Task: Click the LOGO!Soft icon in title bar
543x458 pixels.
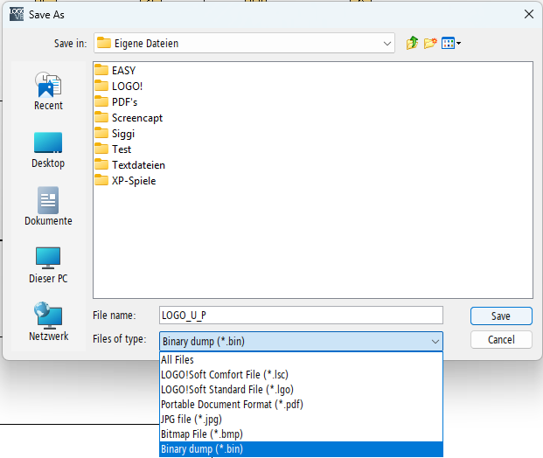Action: 17,14
